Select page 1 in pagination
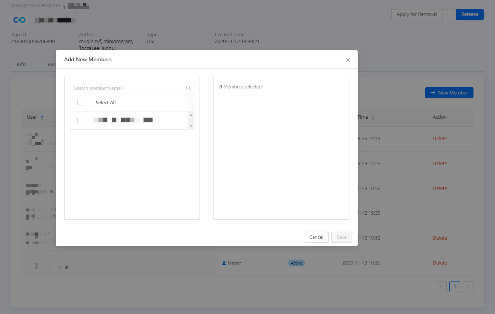 [x=455, y=286]
